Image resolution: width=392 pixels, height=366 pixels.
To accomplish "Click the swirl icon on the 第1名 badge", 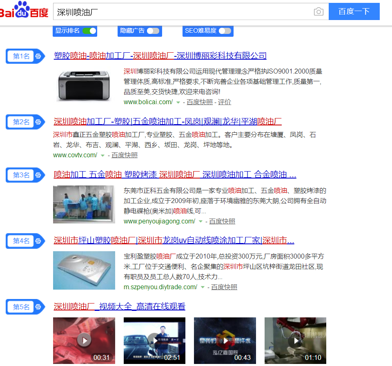I will (38, 56).
